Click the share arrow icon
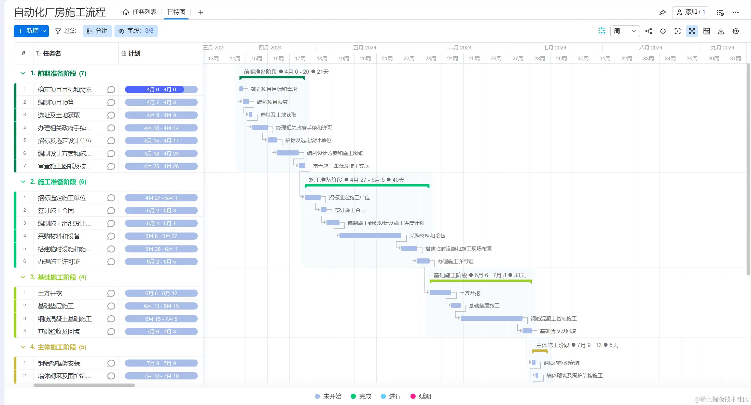Image resolution: width=751 pixels, height=405 pixels. coord(662,12)
